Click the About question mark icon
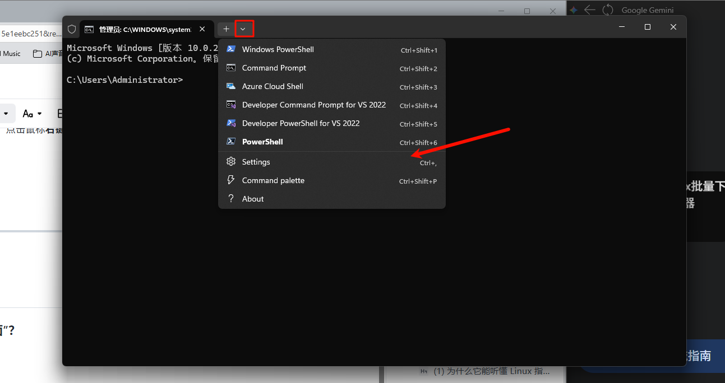This screenshot has height=383, width=725. (x=230, y=199)
